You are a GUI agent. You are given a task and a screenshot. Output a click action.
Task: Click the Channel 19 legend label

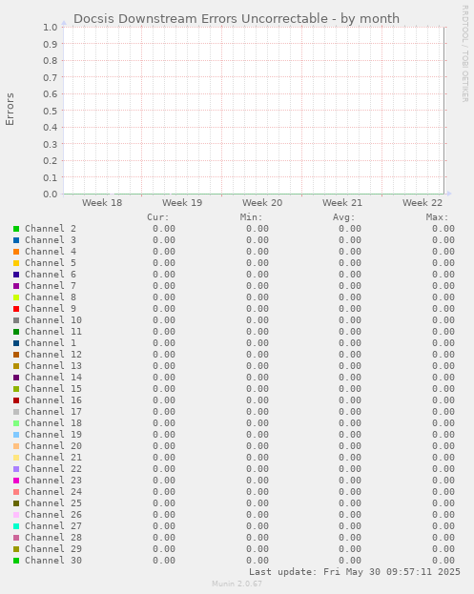(x=53, y=435)
